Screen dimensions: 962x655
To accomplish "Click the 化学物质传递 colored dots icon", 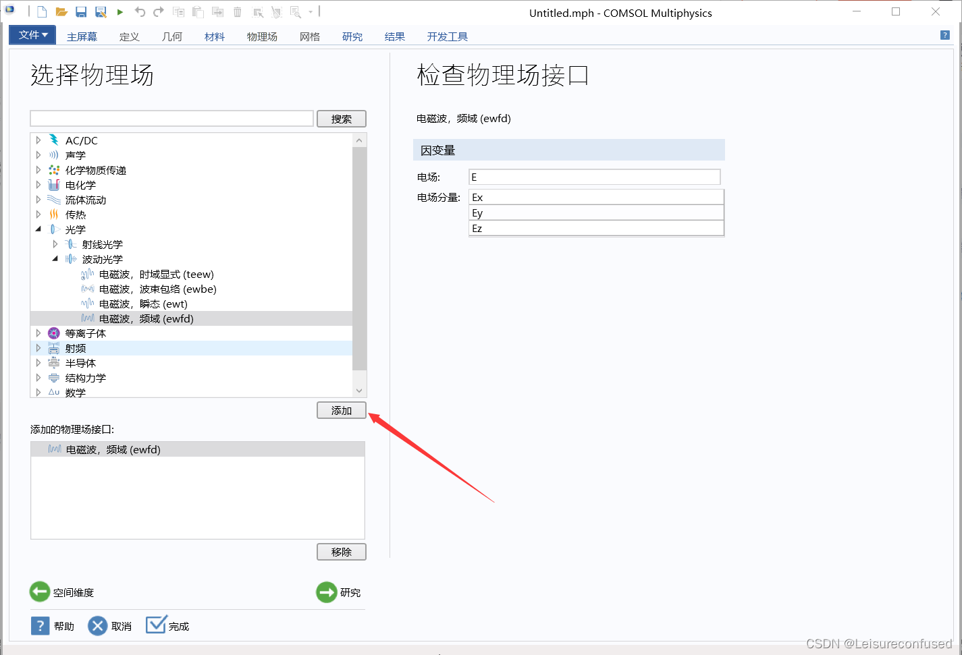I will coord(54,170).
